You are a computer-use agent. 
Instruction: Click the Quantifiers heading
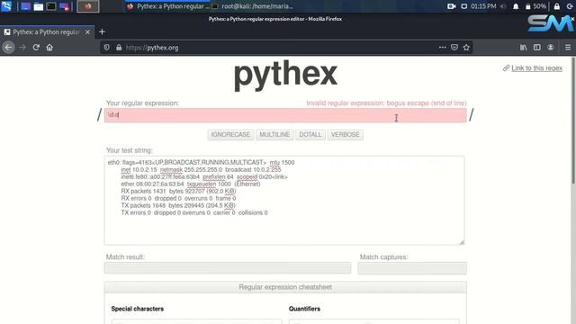(304, 309)
